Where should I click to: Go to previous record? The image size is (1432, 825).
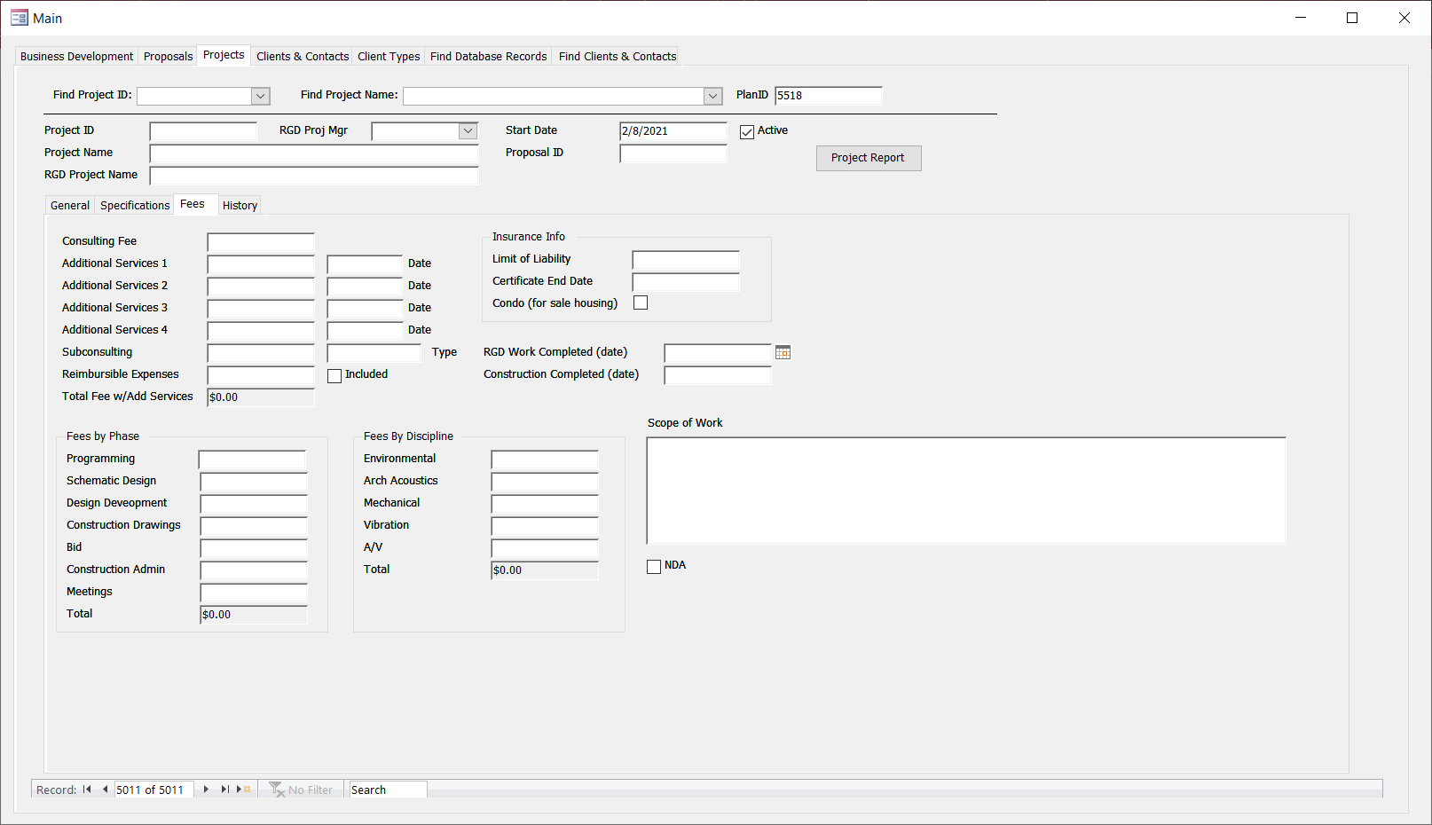(x=105, y=790)
